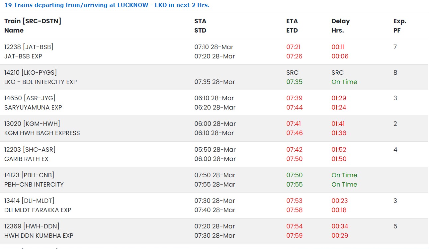Select train '14210 [LKO-PYGS]'
Image resolution: width=429 pixels, height=249 pixels.
(31, 73)
